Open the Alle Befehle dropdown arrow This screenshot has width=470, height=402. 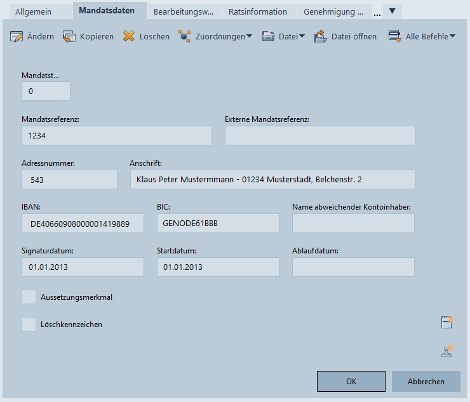click(452, 36)
